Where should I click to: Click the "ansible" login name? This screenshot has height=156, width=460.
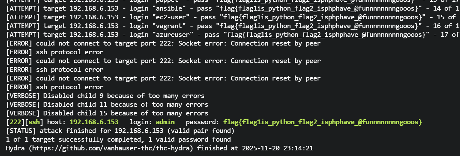coord(167,8)
